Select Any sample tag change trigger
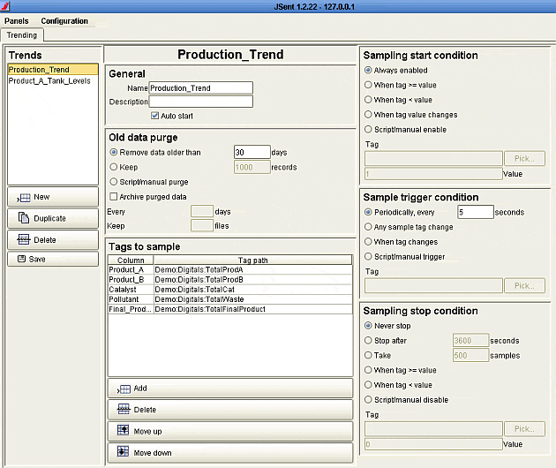Image resolution: width=556 pixels, height=468 pixels. coord(368,227)
